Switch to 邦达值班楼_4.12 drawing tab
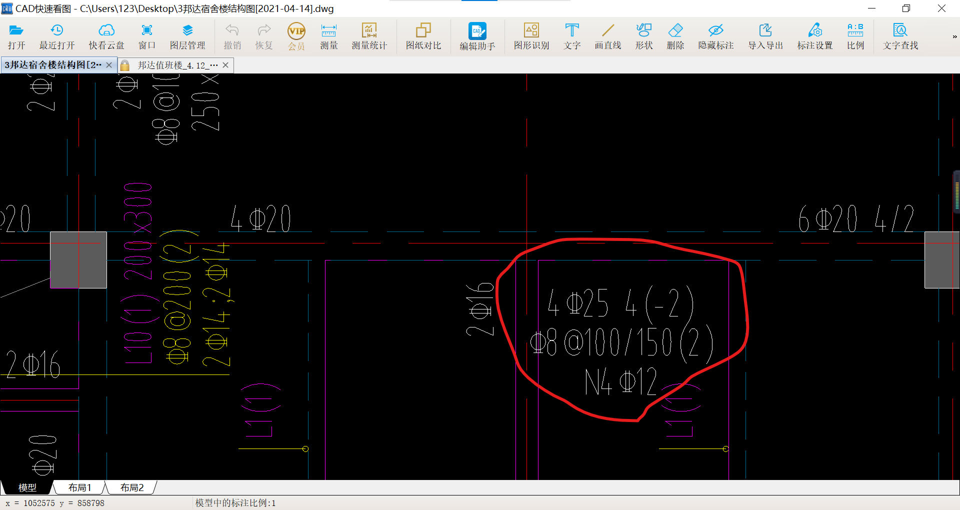The image size is (960, 510). (177, 65)
